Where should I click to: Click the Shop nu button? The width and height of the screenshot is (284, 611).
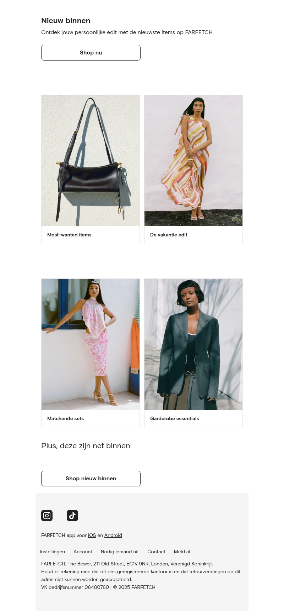point(91,53)
